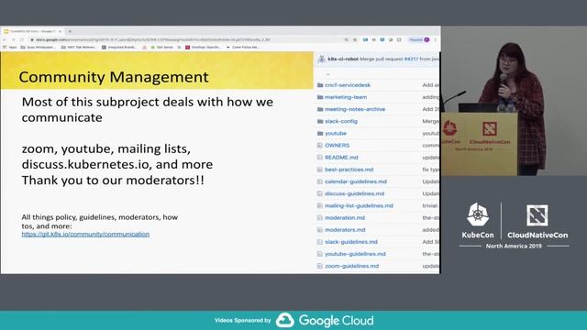The width and height of the screenshot is (587, 330).
Task: Open youtube-guidelines.md file link
Action: pos(355,254)
